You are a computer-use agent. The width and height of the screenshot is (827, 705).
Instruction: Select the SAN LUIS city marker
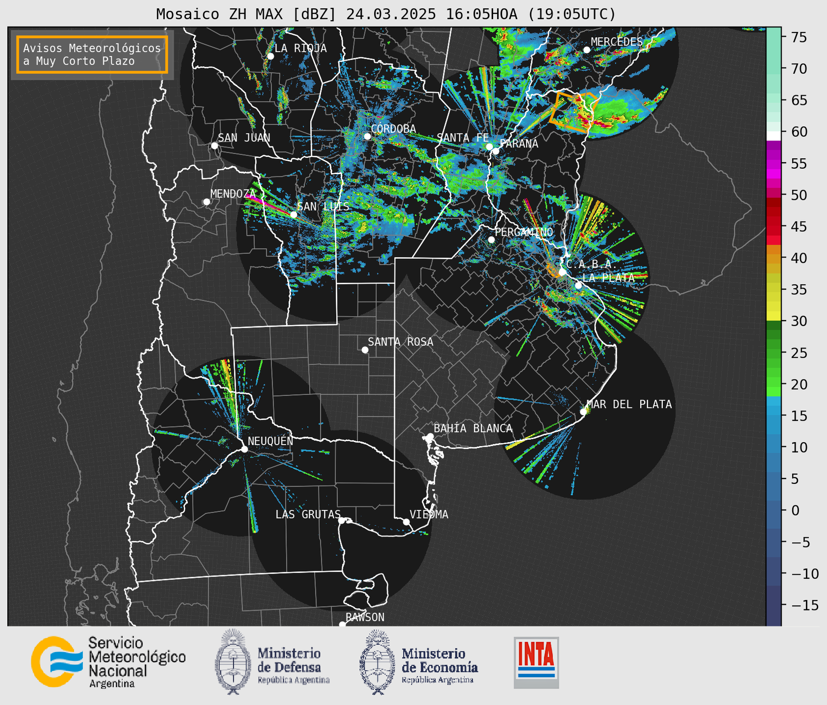click(294, 215)
